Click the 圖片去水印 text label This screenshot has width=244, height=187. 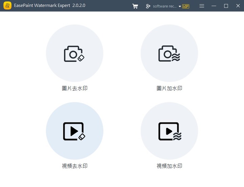coord(75,88)
